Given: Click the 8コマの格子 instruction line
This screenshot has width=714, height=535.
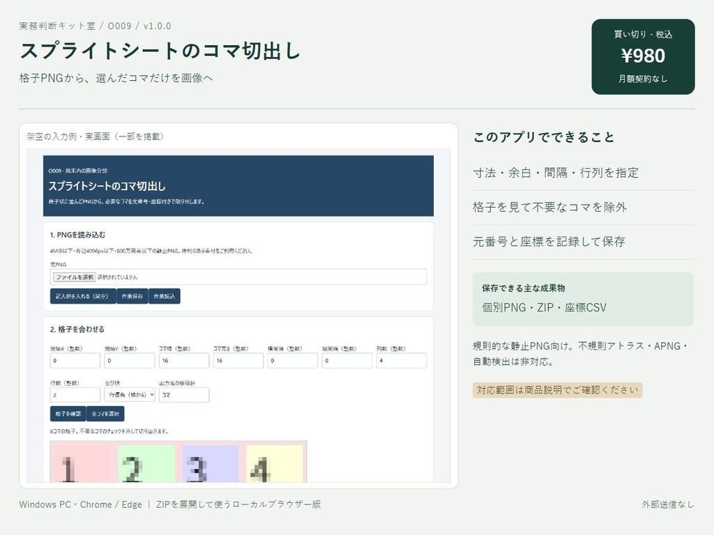Looking at the screenshot, I should (x=109, y=431).
